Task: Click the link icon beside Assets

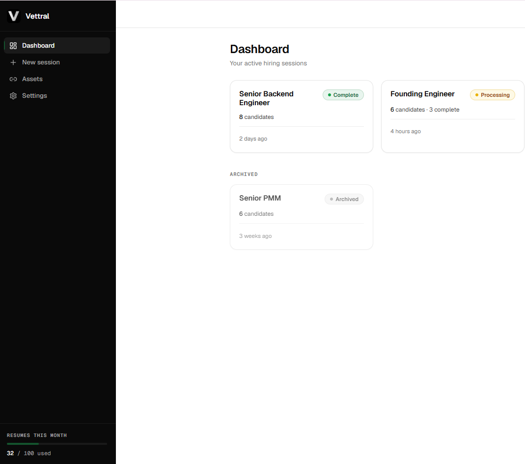Action: (13, 79)
